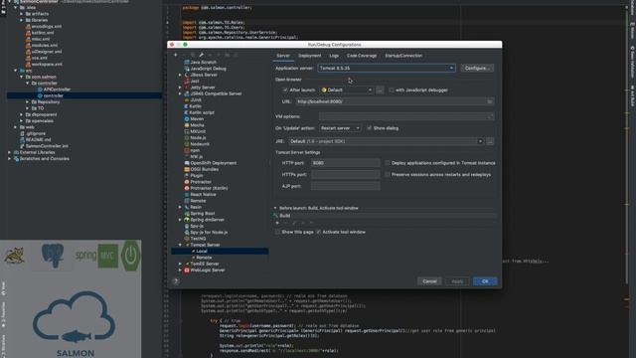Click the URL input field
This screenshot has width=636, height=358.
[395, 101]
